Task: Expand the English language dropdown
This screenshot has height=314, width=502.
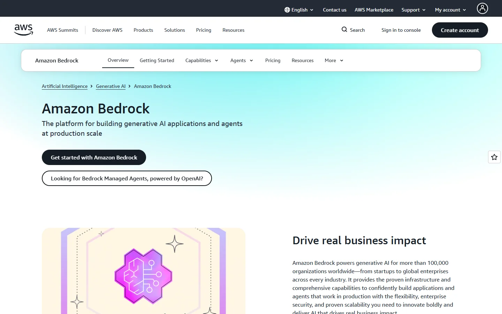Action: 299,10
